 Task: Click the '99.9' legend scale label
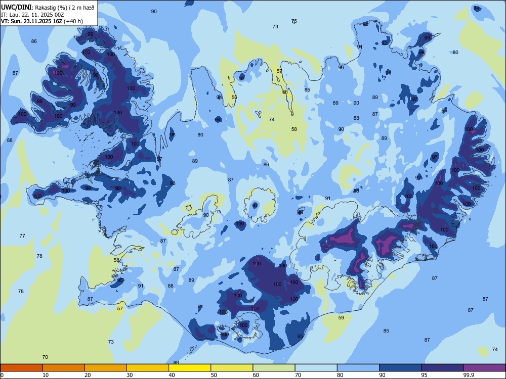[x=469, y=375]
